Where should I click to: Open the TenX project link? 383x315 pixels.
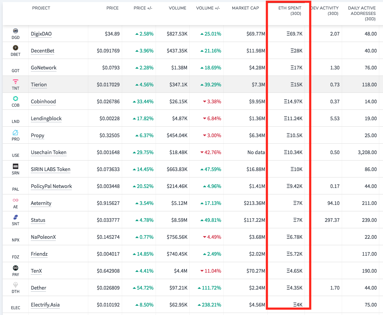(36, 271)
